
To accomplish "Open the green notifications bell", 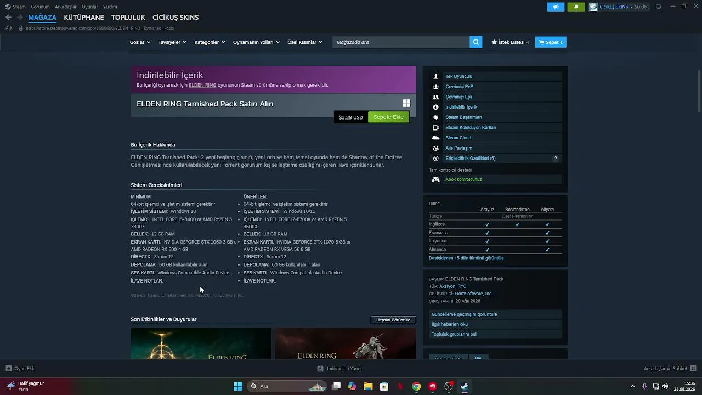I will (576, 7).
